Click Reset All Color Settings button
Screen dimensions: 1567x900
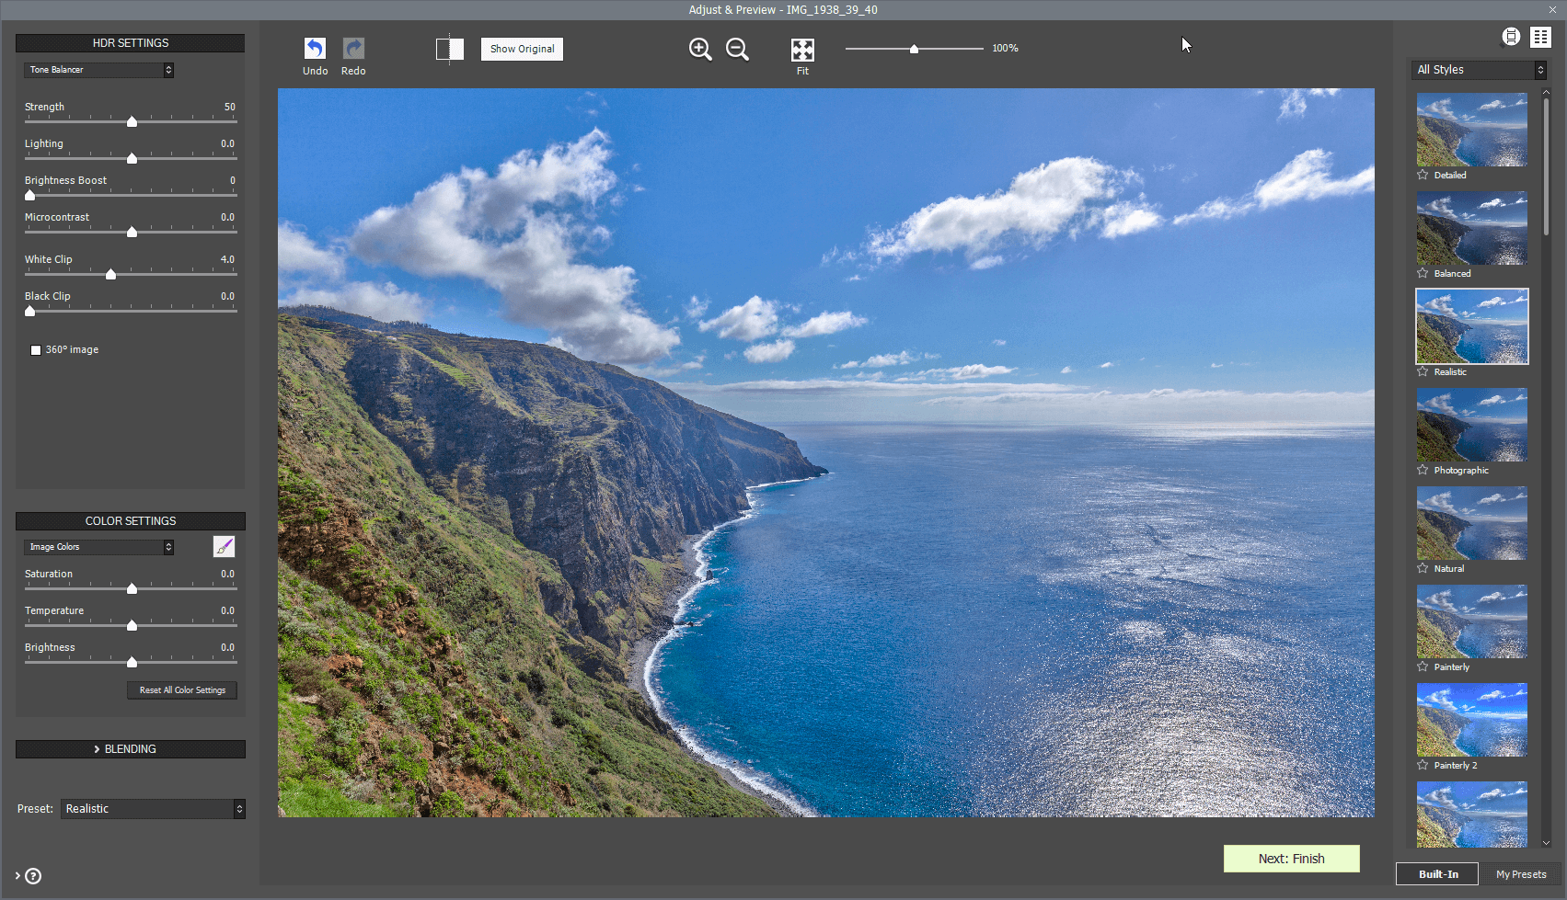[x=182, y=690]
